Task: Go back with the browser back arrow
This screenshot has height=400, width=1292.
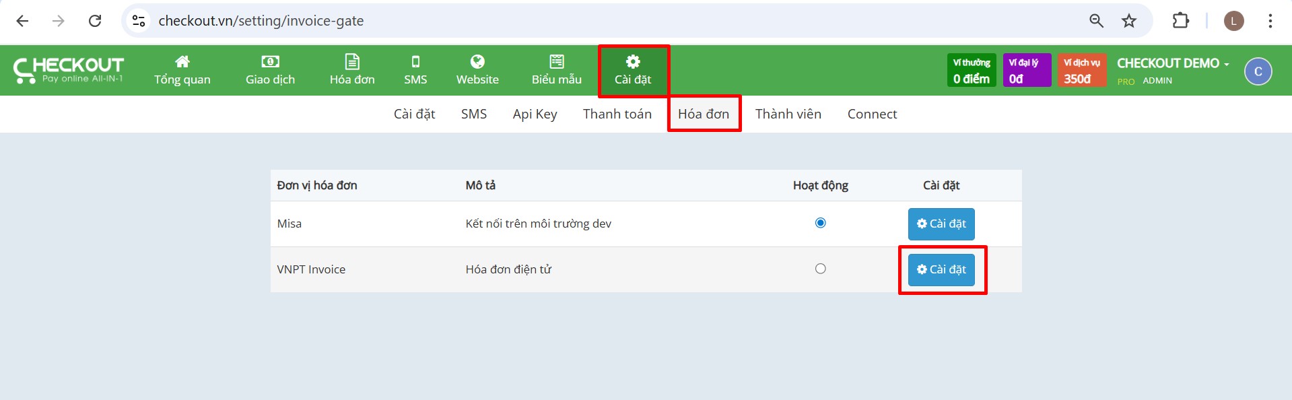Action: 22,21
